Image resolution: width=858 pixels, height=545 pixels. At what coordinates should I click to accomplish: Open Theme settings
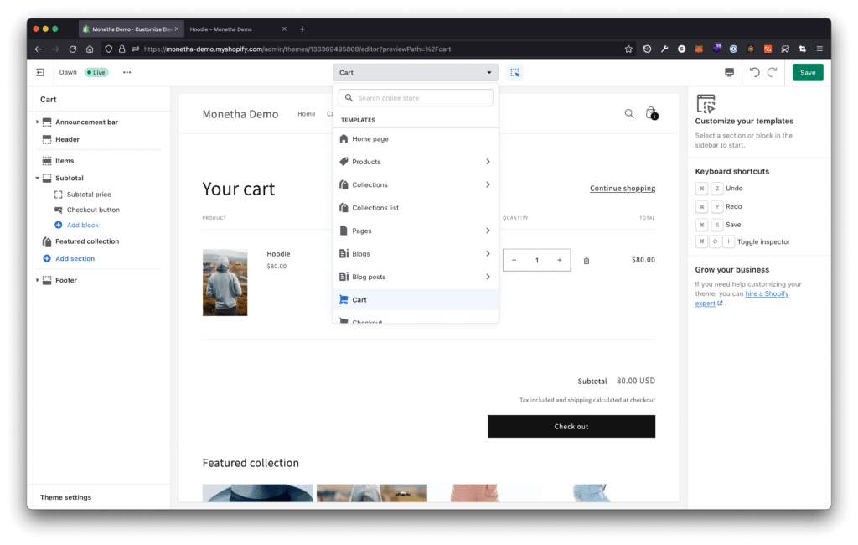[65, 497]
